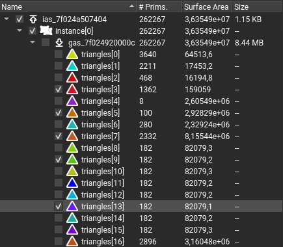The height and width of the screenshot is (247, 283).
Task: Click the teal triangle icon of triangles[14]
Action: tap(72, 218)
